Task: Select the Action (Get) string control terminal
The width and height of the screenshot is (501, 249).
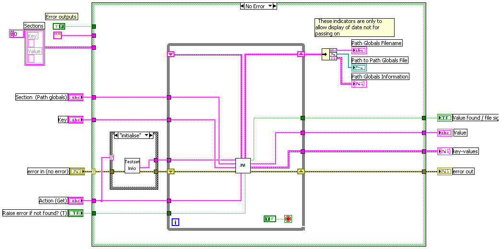Action: coord(76,201)
